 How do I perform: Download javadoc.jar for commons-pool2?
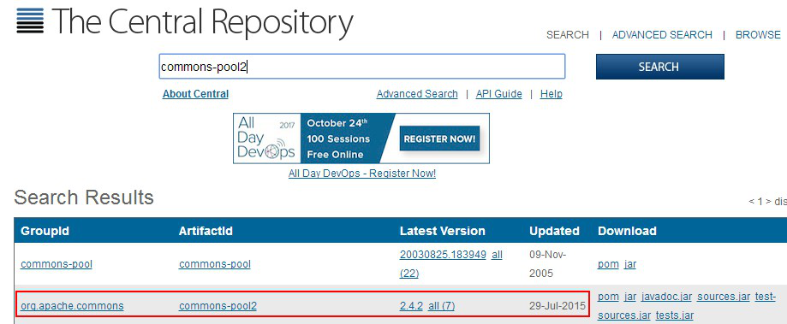click(x=666, y=297)
